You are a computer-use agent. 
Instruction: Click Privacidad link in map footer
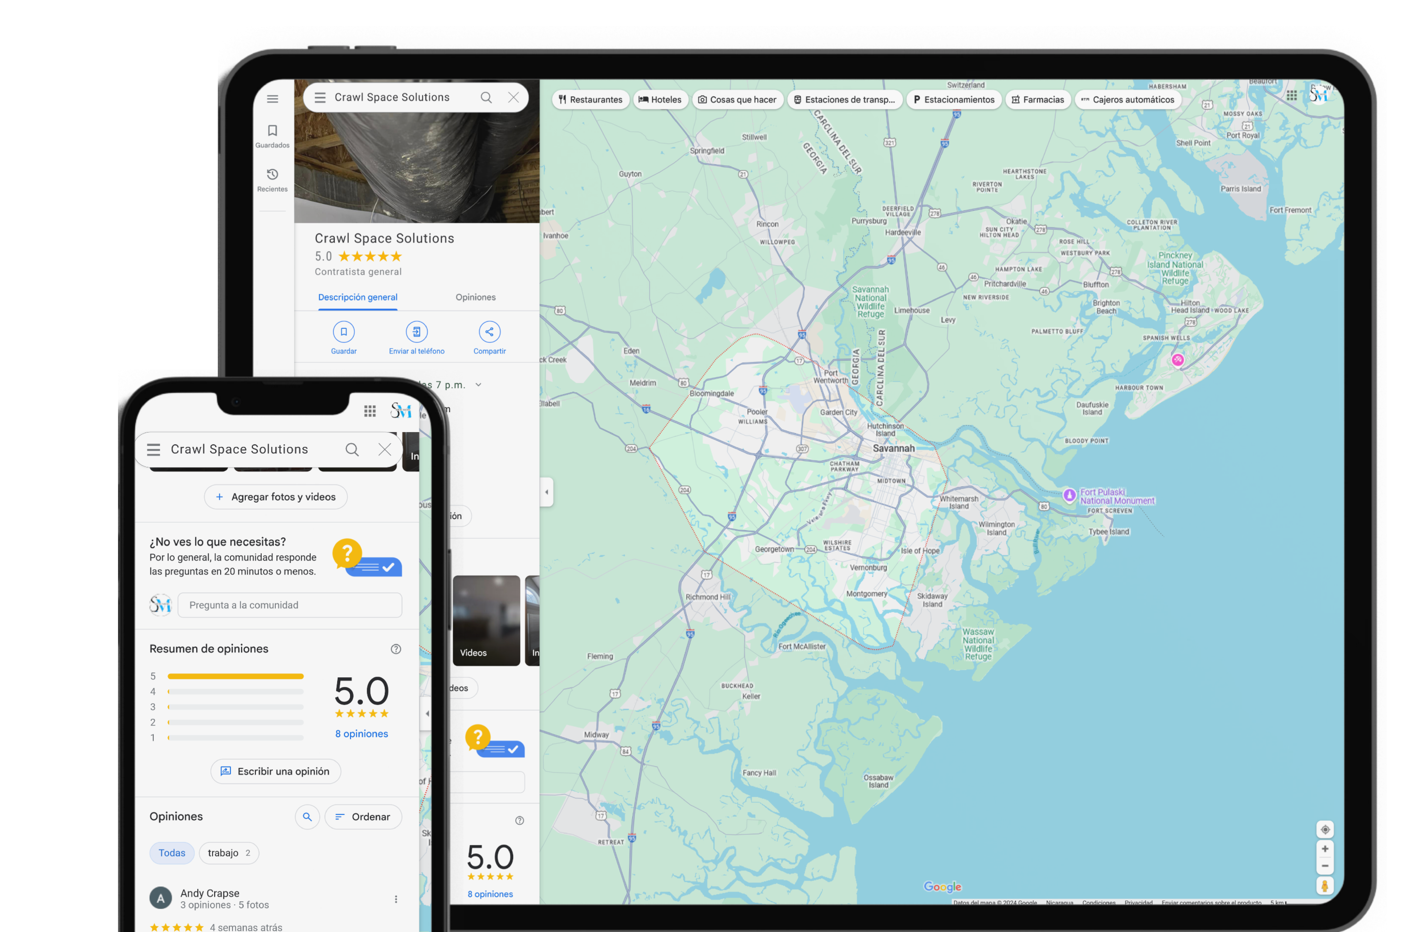(1138, 902)
